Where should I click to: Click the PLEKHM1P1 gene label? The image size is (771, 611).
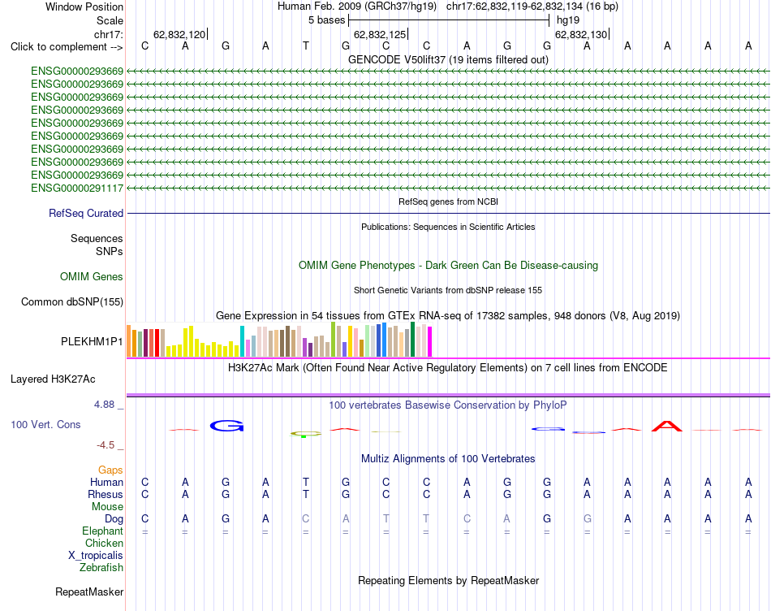92,342
